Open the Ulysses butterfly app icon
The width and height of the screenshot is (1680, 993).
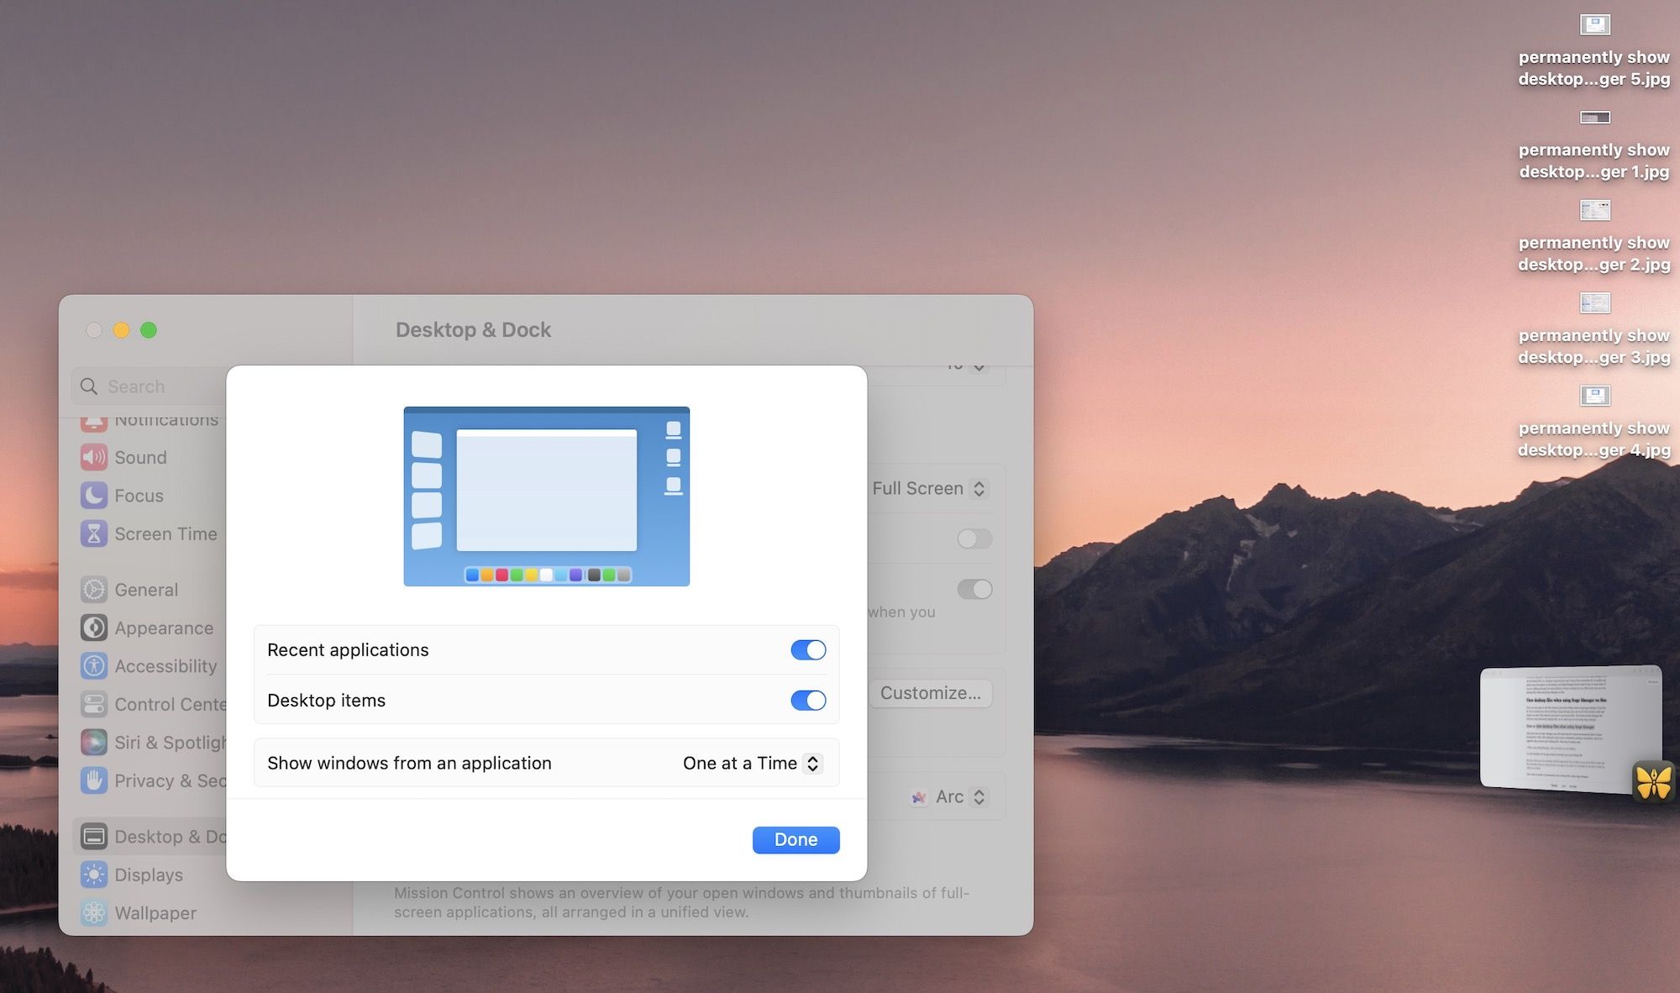click(x=1653, y=782)
